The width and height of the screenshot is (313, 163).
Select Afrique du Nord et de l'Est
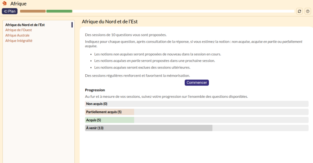click(25, 25)
